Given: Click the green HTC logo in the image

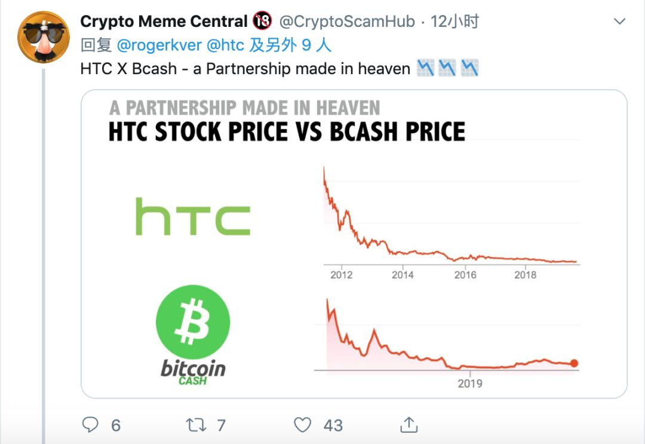Looking at the screenshot, I should tap(192, 216).
